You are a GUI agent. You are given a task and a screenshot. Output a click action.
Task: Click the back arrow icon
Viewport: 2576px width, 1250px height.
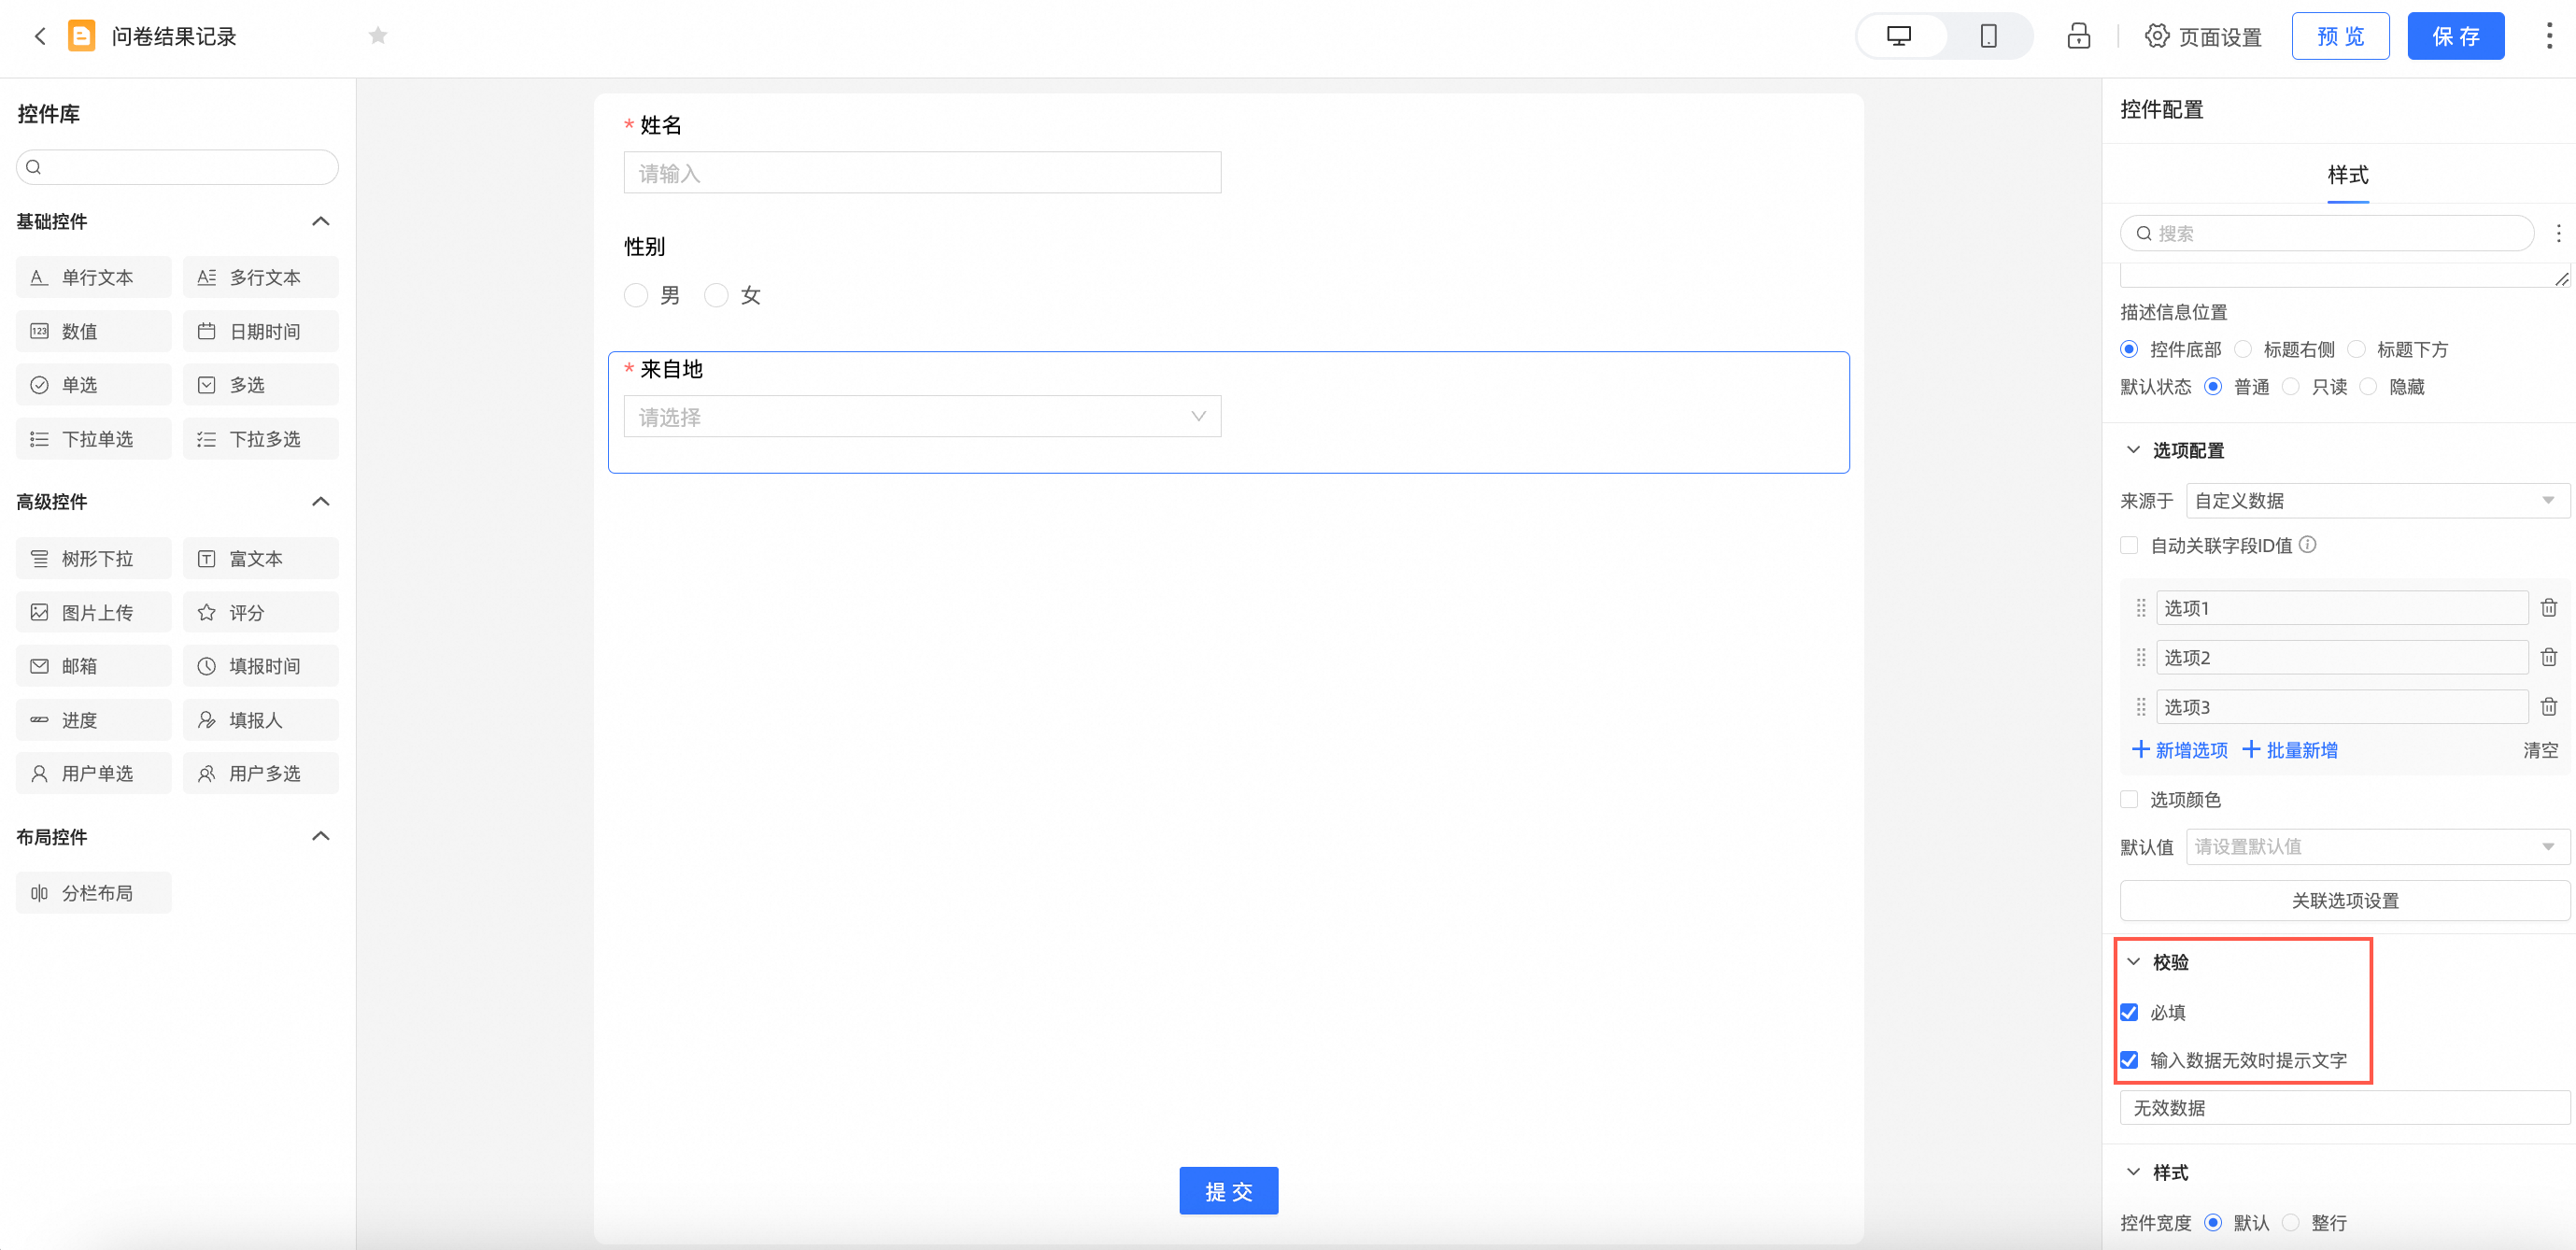40,36
